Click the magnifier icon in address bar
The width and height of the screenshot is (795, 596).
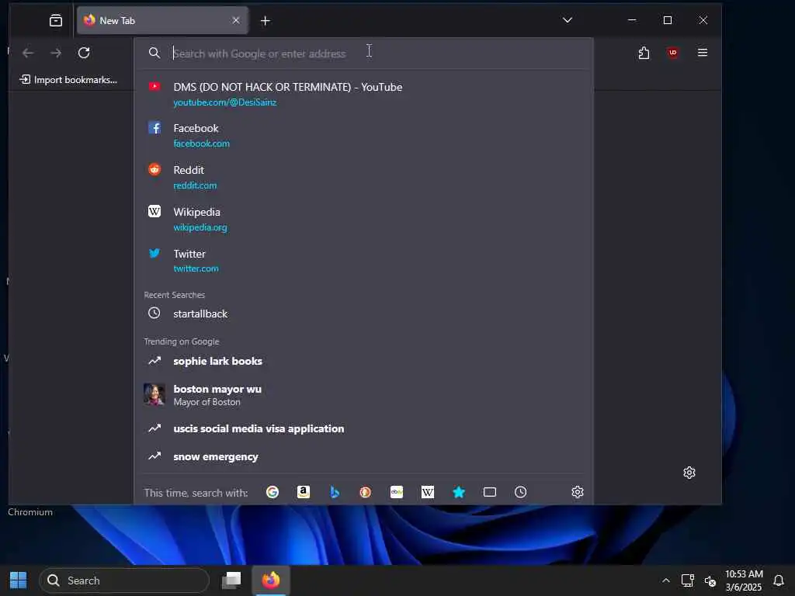point(154,53)
